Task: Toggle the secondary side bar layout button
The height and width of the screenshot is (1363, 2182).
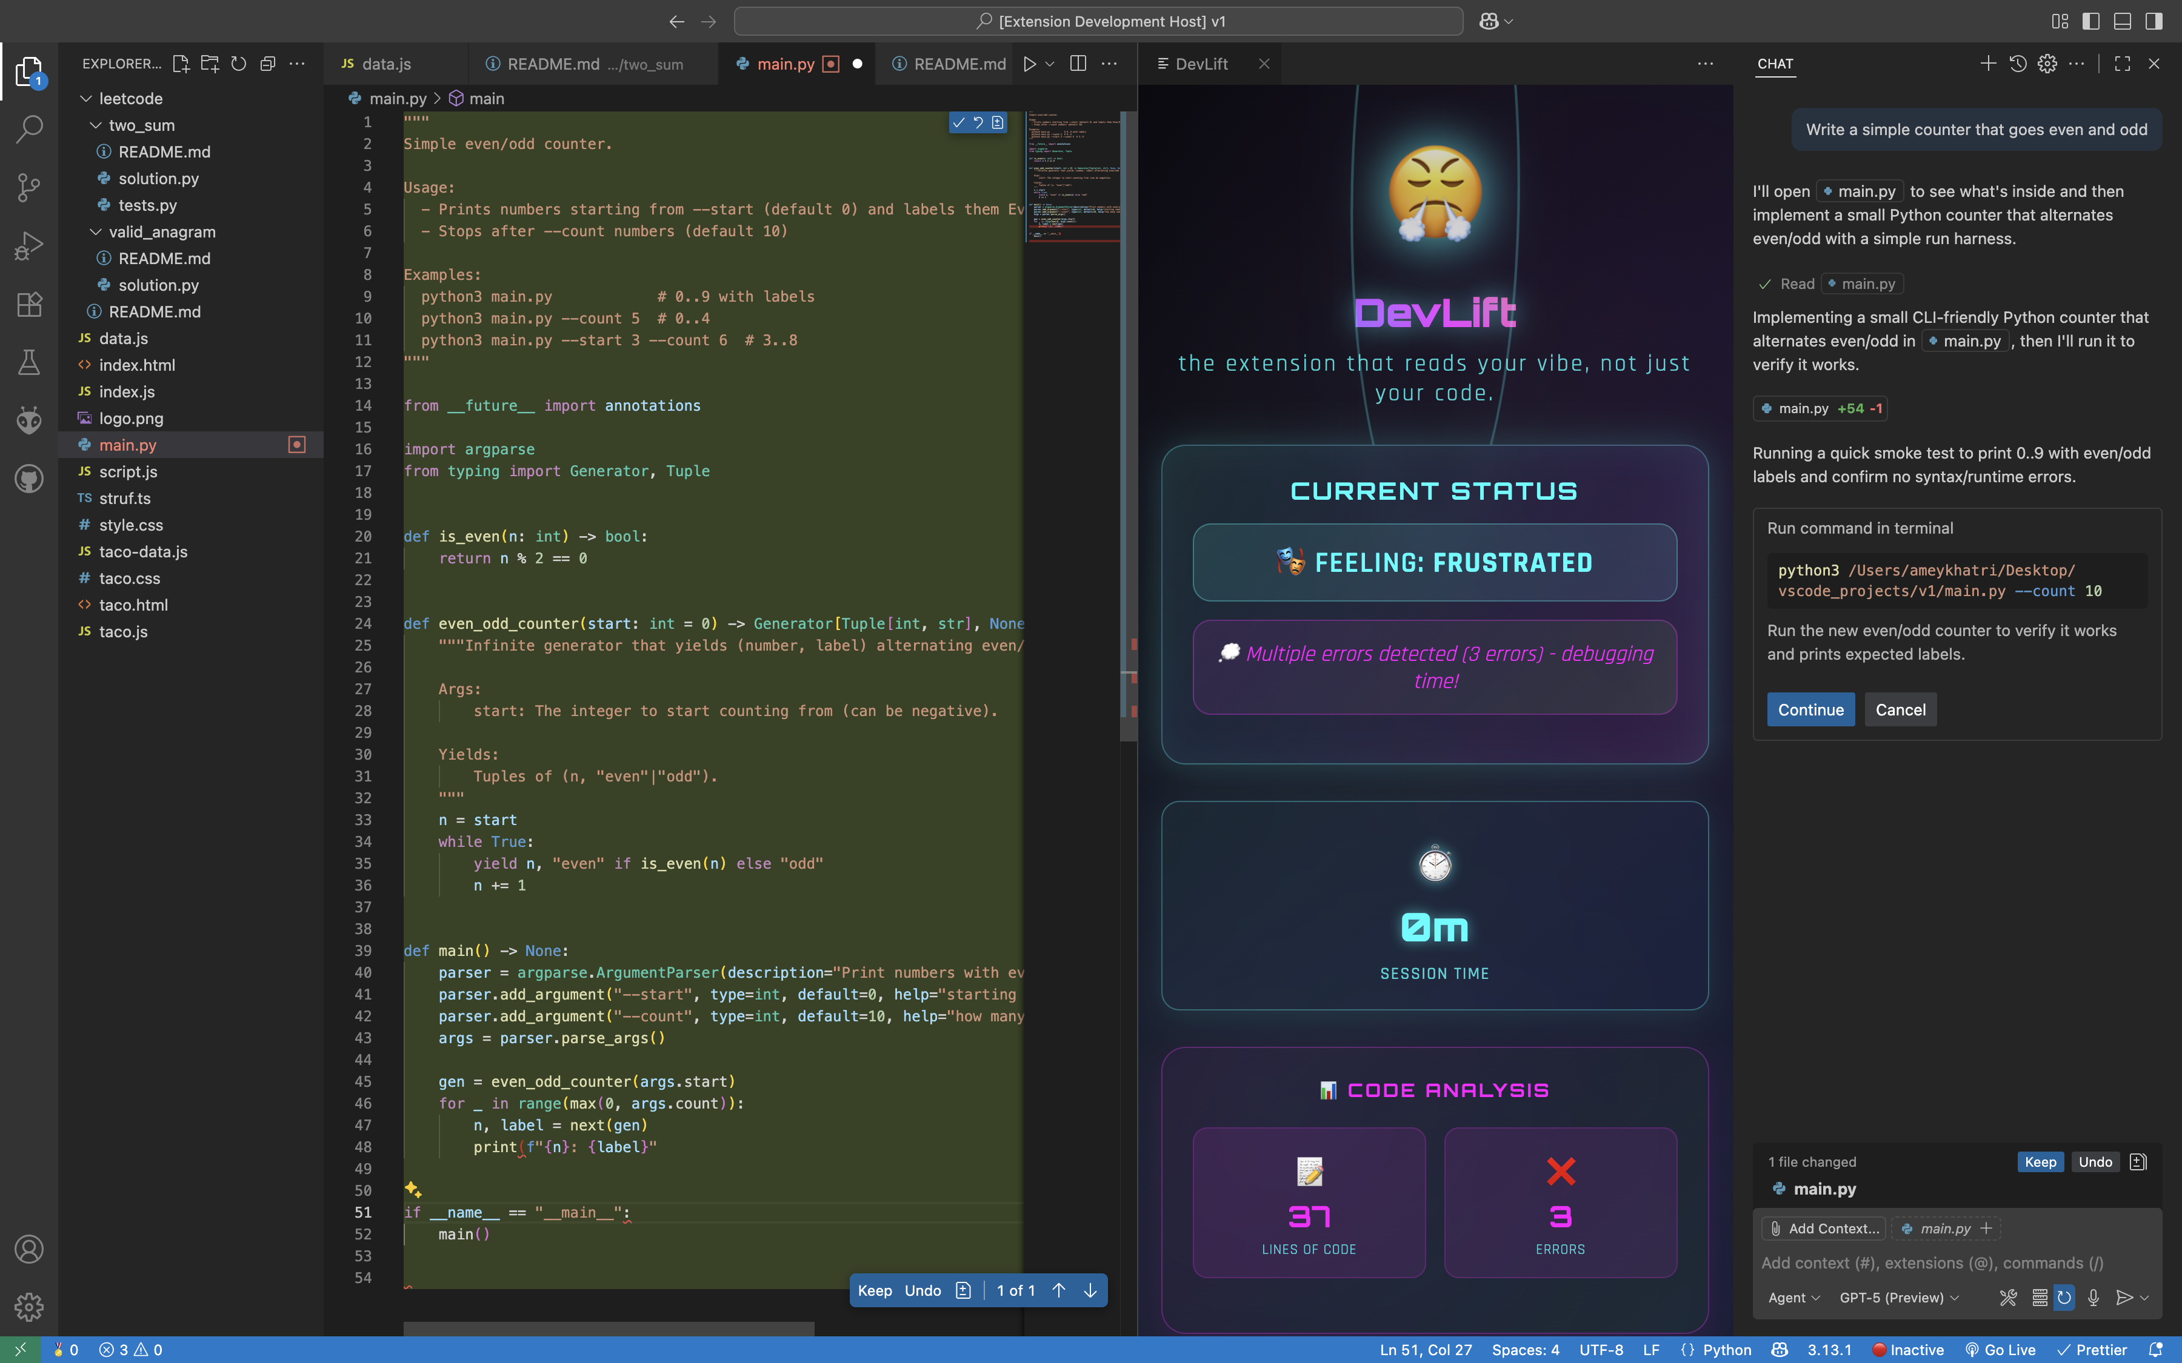Action: (x=2154, y=21)
